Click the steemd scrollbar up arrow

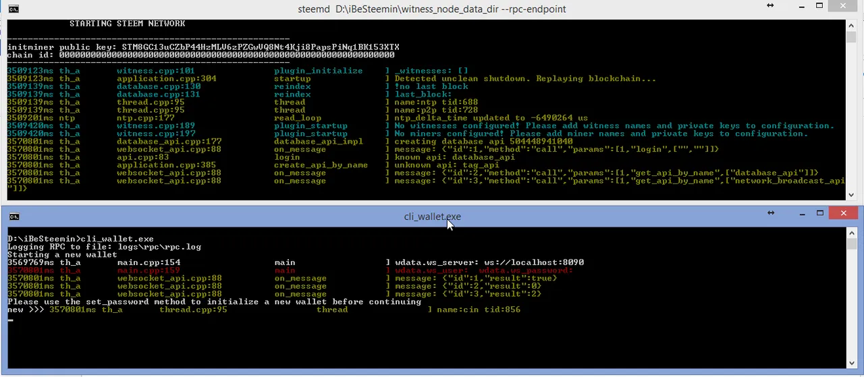[852, 24]
